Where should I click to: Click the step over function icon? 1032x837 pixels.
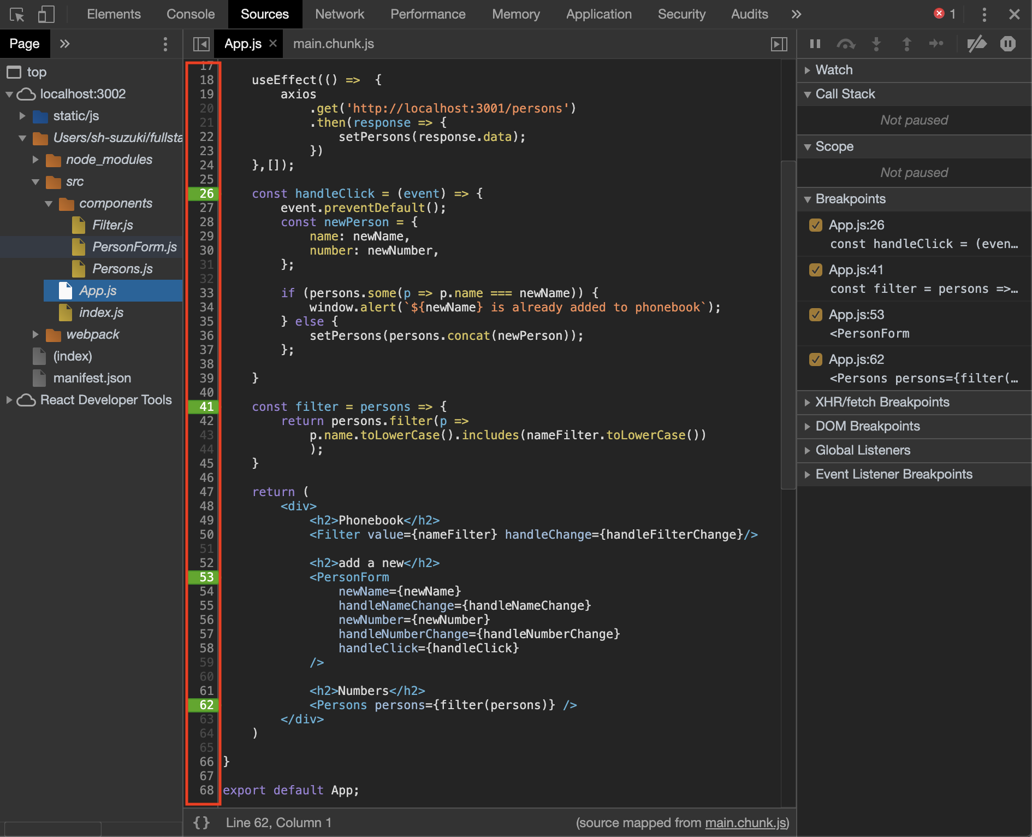pyautogui.click(x=846, y=44)
